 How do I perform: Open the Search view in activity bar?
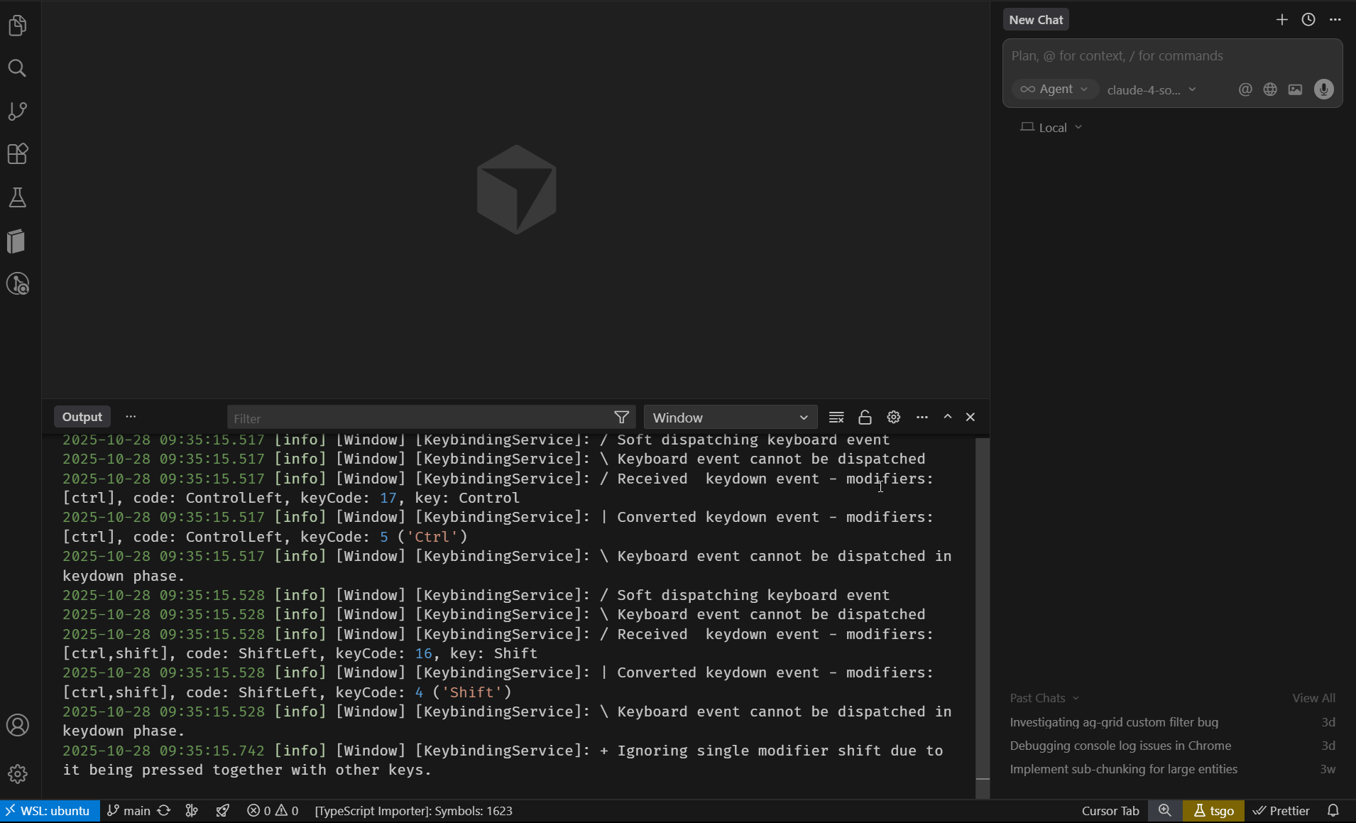tap(18, 68)
